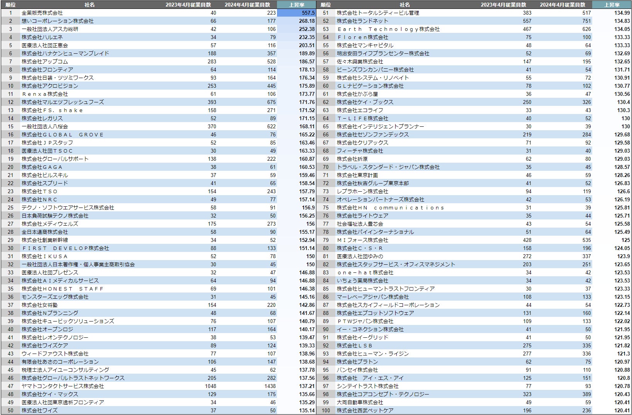Image resolution: width=632 pixels, height=415 pixels.
Task: Select the 医療法人社団正恵会 entry
Action: (45, 45)
